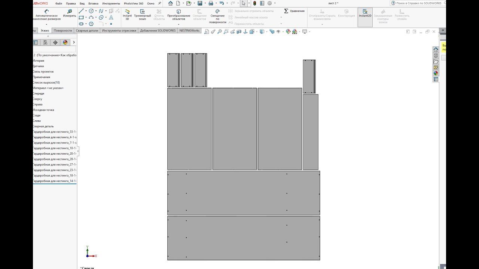Save the document with floppy icon
This screenshot has height=269, width=479.
[200, 3]
